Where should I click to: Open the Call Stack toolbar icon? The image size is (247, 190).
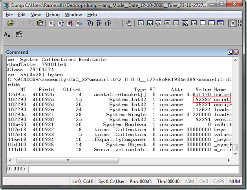tap(185, 23)
